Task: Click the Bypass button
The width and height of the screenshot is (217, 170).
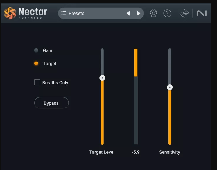Action: [x=51, y=103]
